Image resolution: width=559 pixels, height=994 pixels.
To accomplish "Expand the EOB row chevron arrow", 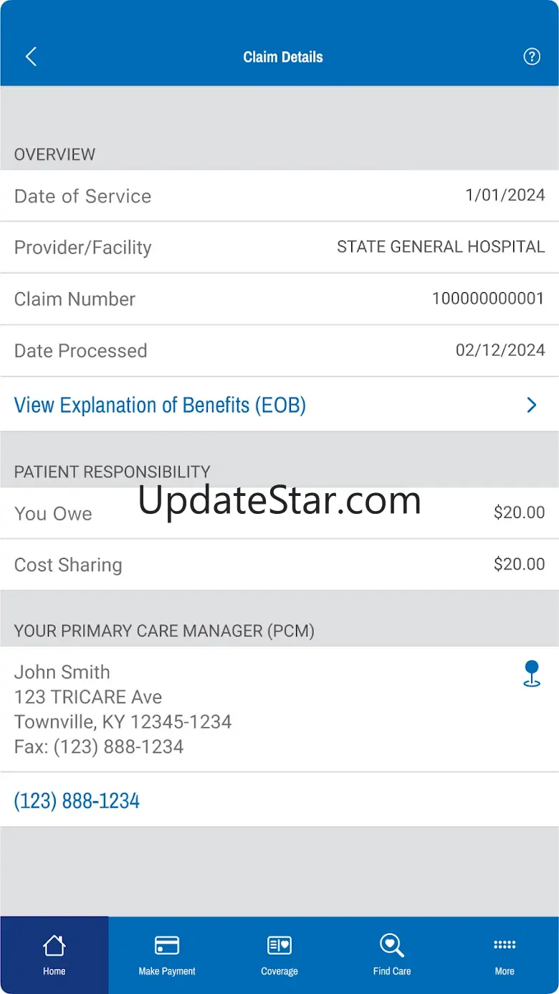I will click(532, 405).
